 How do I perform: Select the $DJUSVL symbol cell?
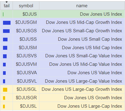pos(26,81)
